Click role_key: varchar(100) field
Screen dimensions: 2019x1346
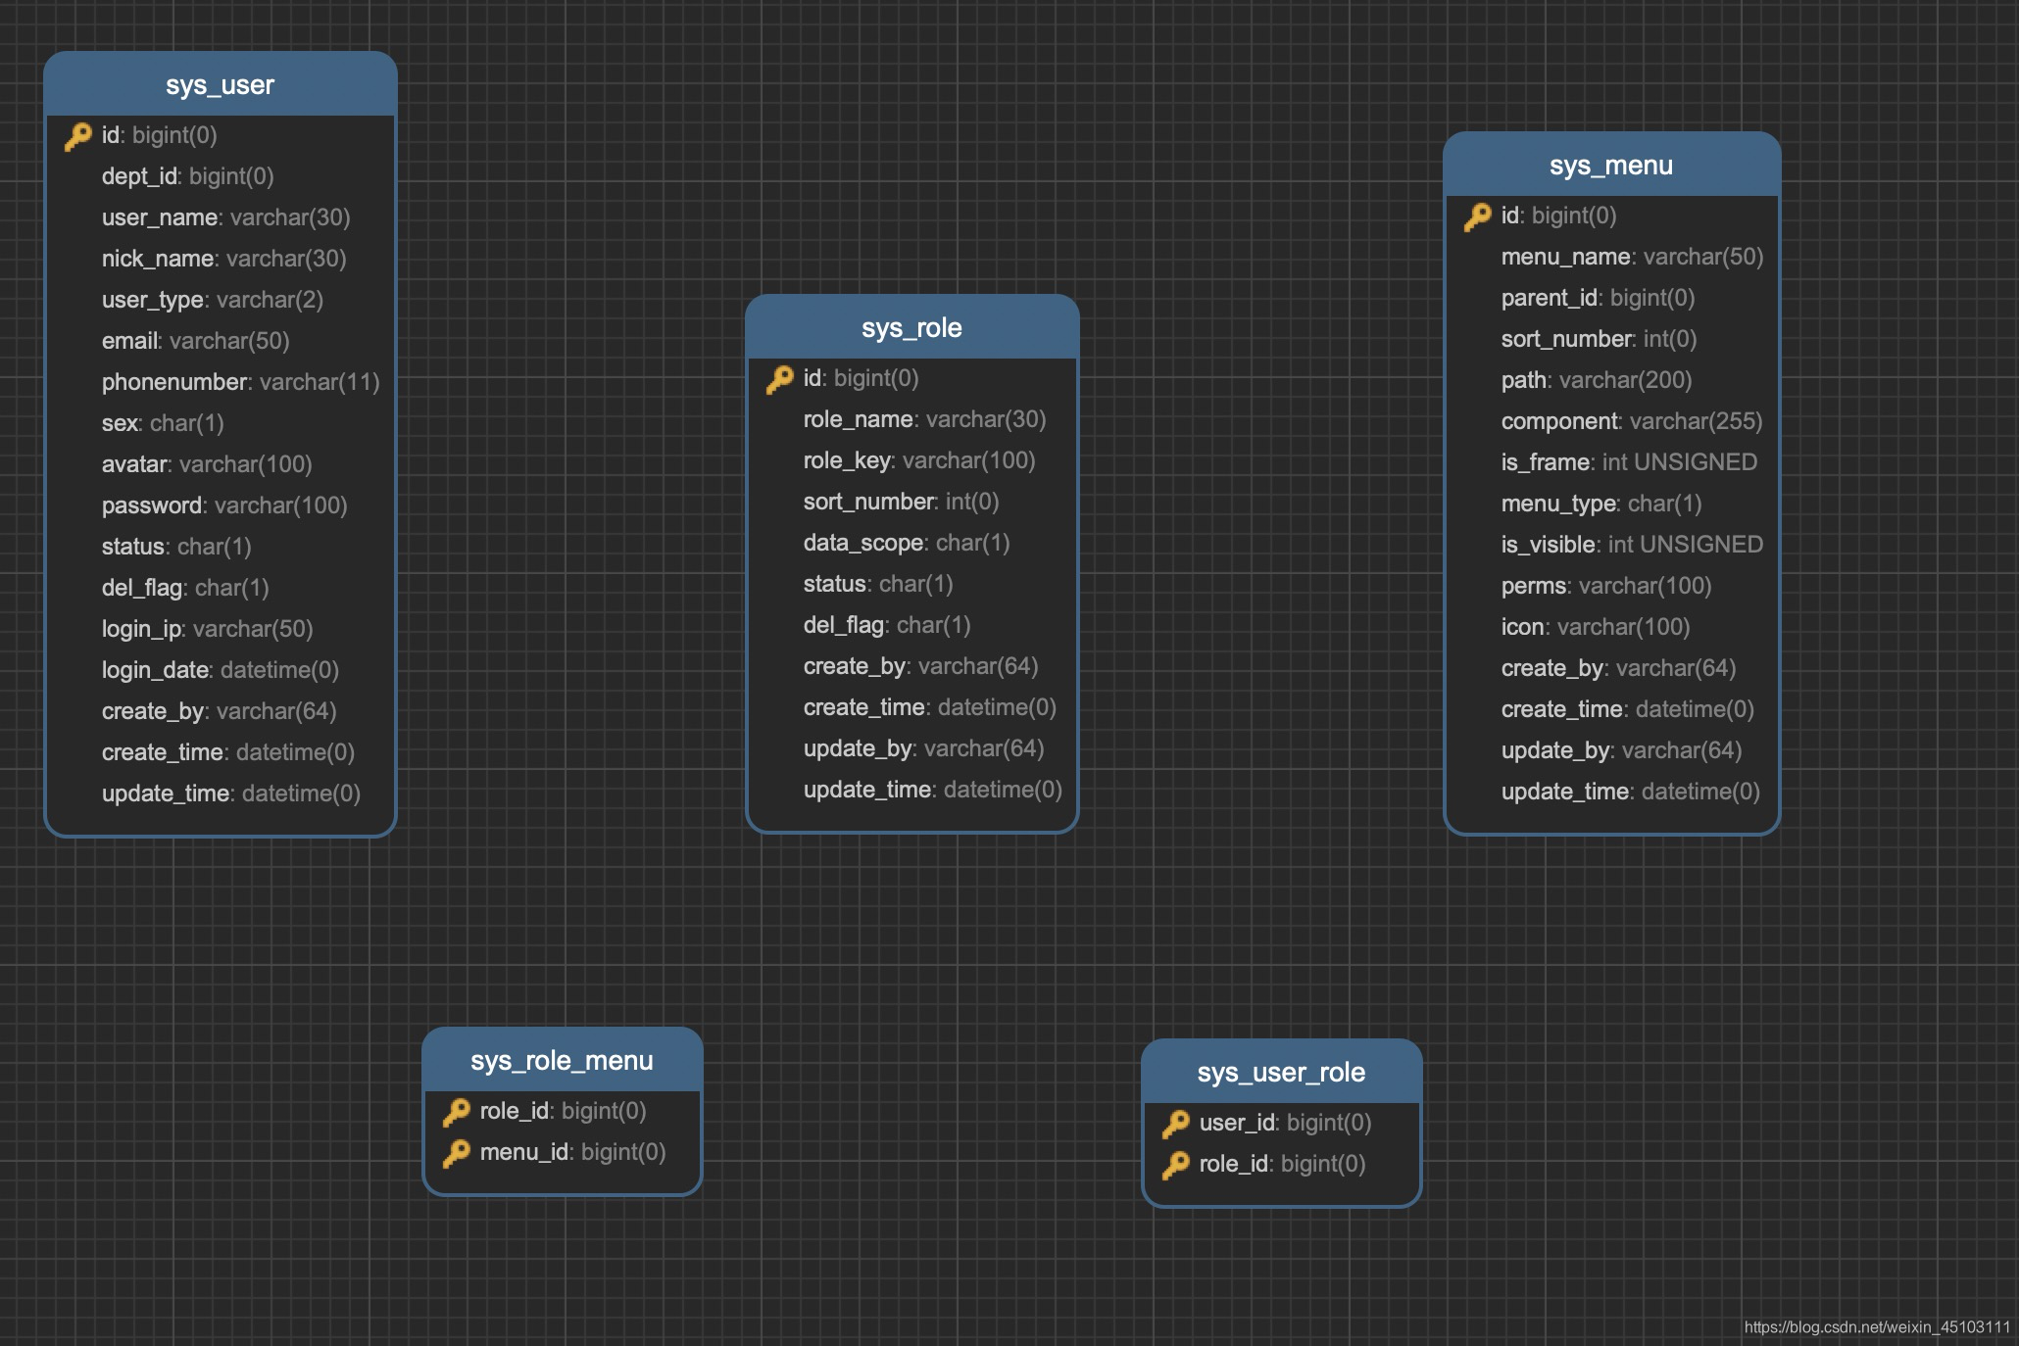click(x=919, y=460)
